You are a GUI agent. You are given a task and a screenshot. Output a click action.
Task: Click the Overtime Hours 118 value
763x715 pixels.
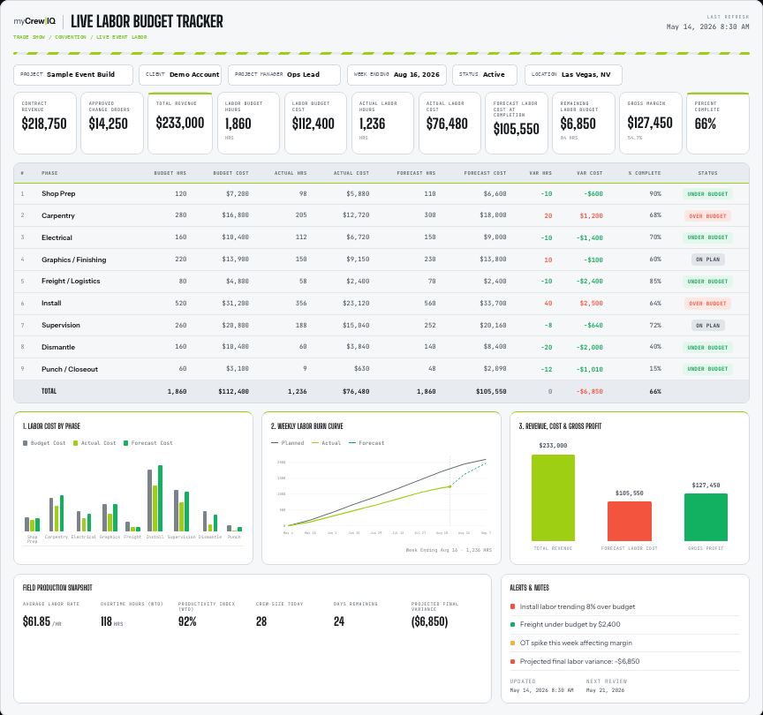(x=106, y=621)
